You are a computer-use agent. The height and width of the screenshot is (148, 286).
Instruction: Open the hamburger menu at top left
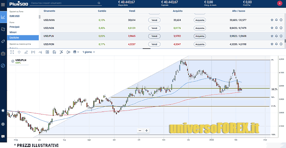point(3,4)
